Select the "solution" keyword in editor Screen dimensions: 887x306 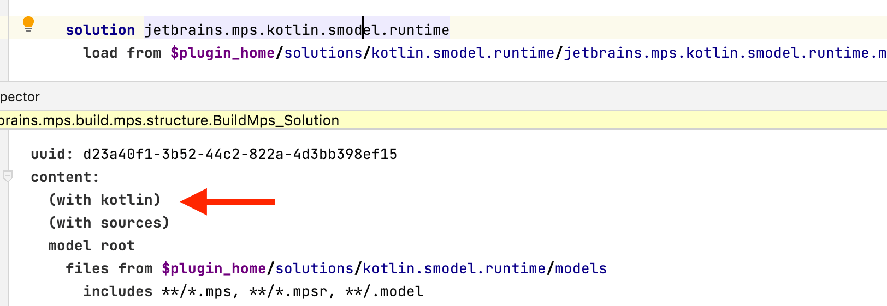pyautogui.click(x=100, y=30)
